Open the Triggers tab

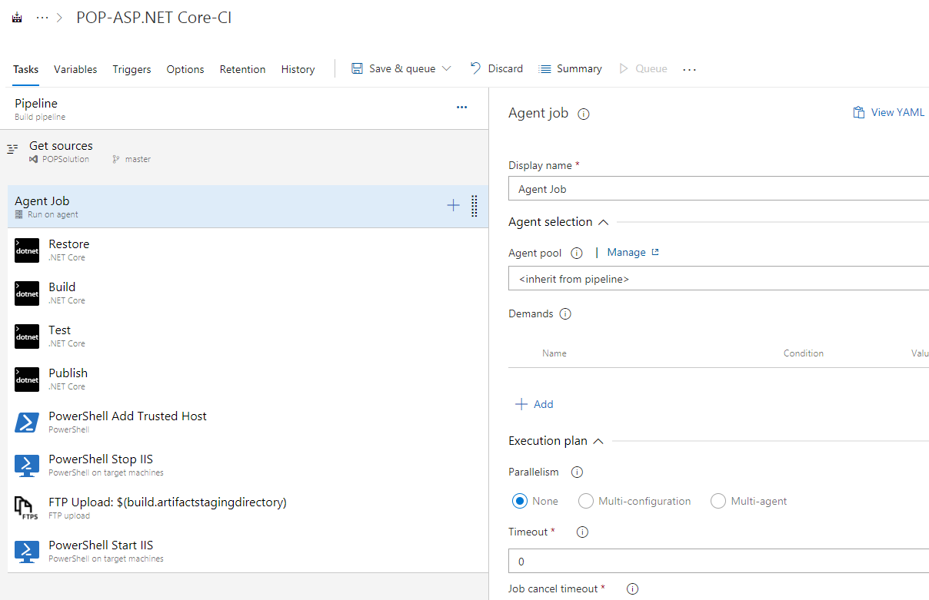pos(132,68)
